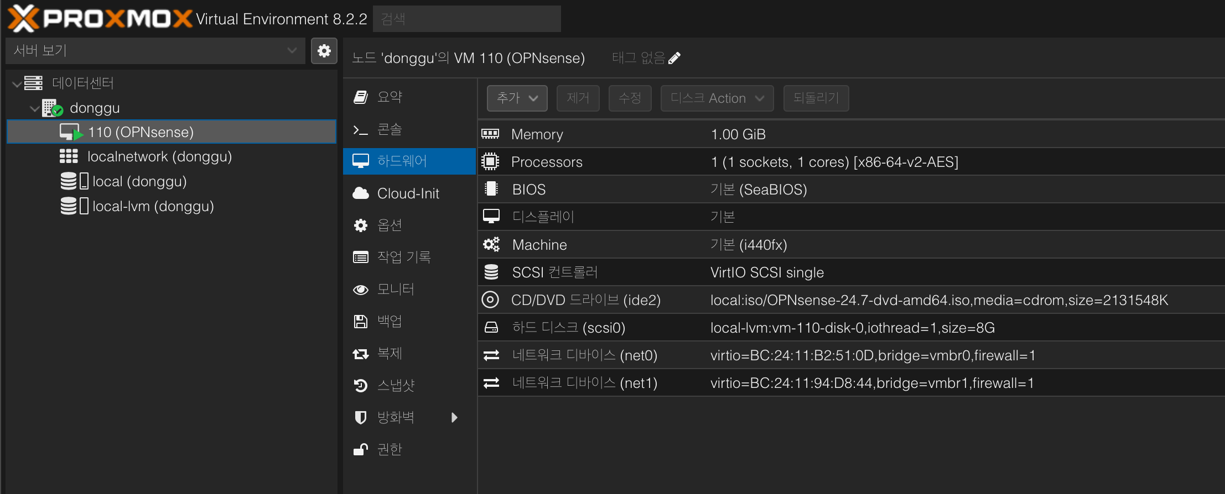This screenshot has width=1225, height=494.
Task: Click the localnetwork grid icon
Action: coord(69,156)
